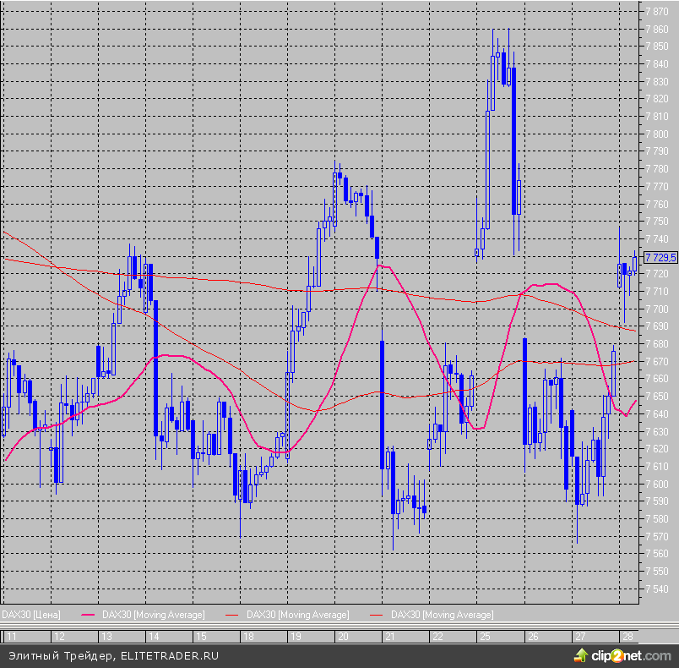Select the rightmost DAX30 [Moving Average] legend label
This screenshot has width=679, height=668.
click(x=443, y=614)
